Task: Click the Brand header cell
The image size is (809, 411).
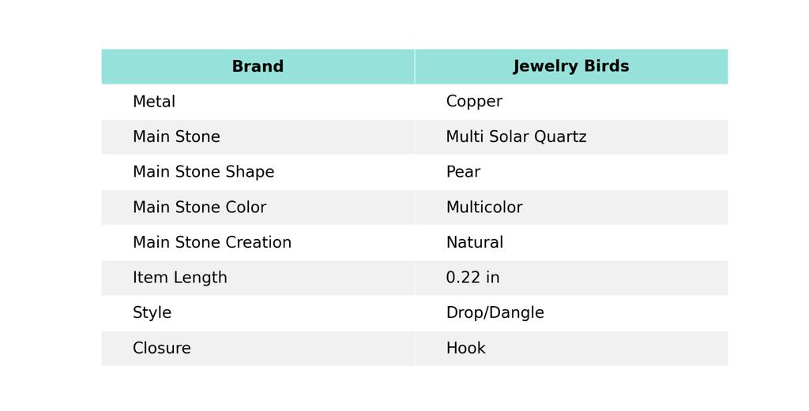Action: [258, 67]
